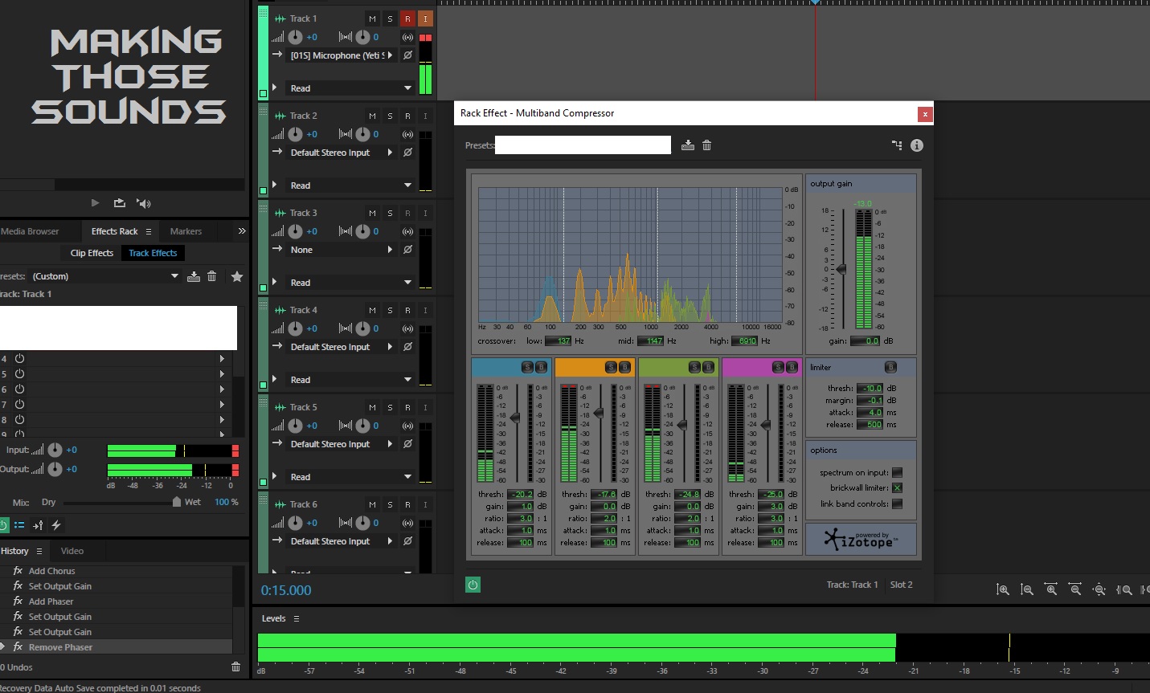
Task: Switch to the Markers tab
Action: pyautogui.click(x=186, y=231)
